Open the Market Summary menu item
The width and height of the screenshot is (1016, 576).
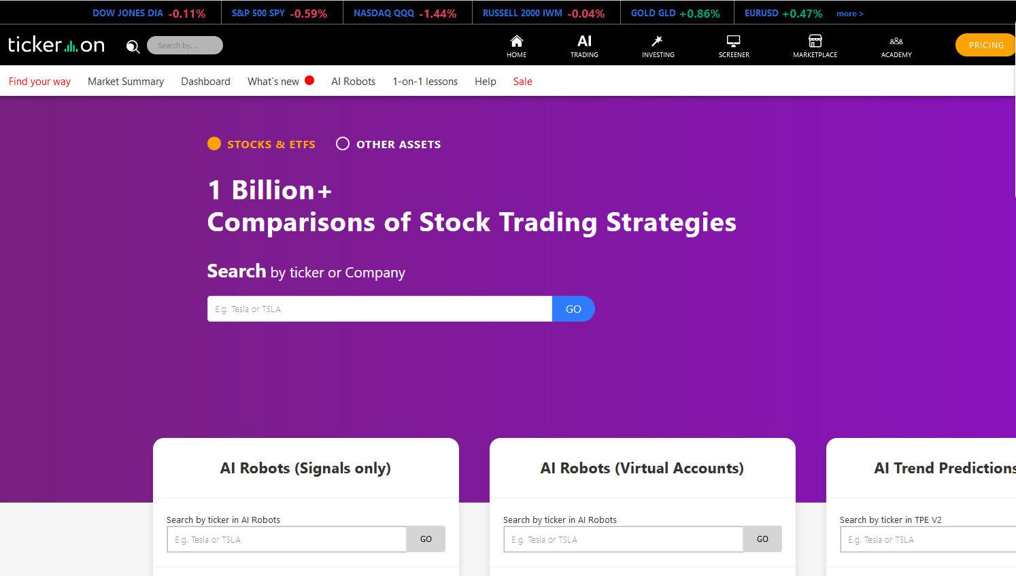(126, 81)
